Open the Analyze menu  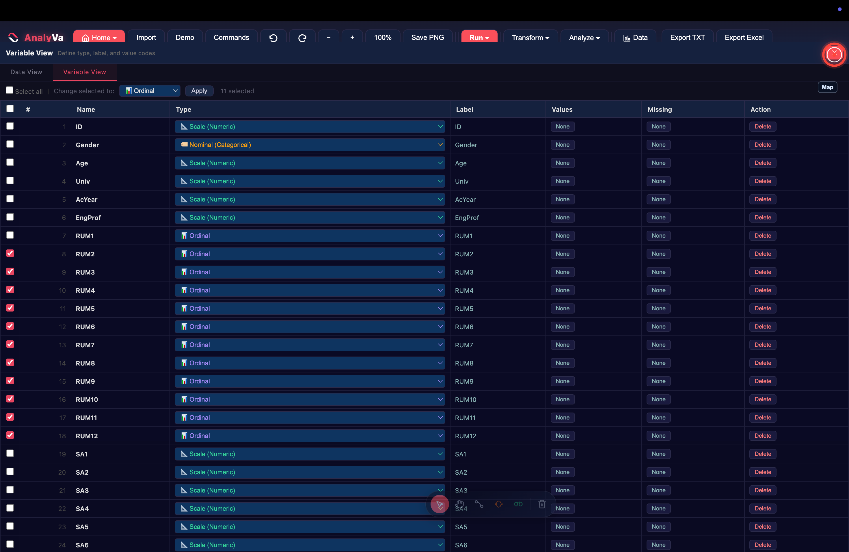[584, 38]
